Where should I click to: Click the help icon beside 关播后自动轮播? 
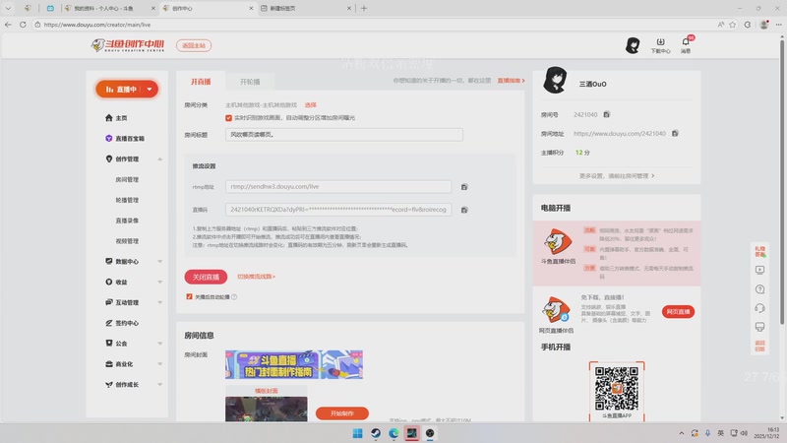(234, 297)
